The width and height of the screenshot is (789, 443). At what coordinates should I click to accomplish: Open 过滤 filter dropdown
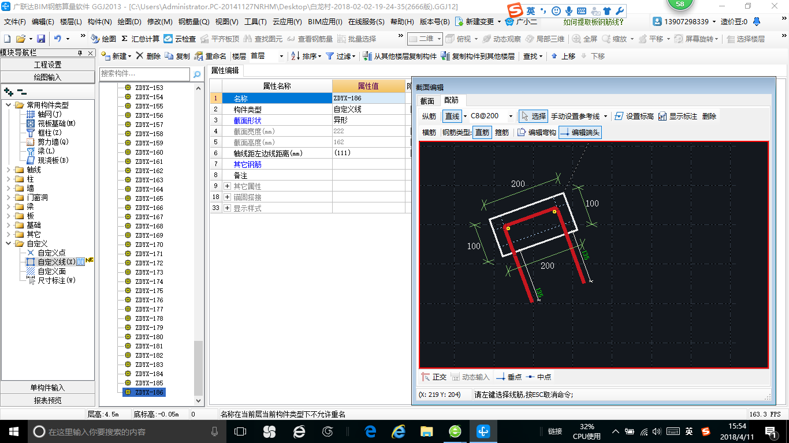355,57
